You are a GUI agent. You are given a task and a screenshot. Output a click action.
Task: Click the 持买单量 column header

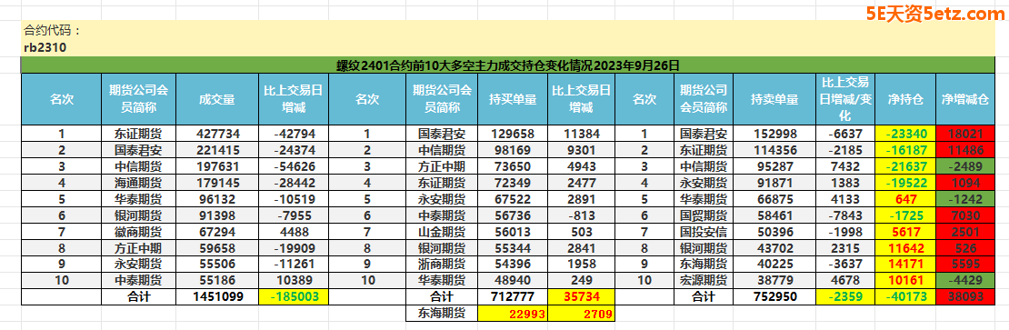tap(512, 100)
